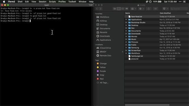
Task: Open Finder action gear menu
Action: coord(141,9)
